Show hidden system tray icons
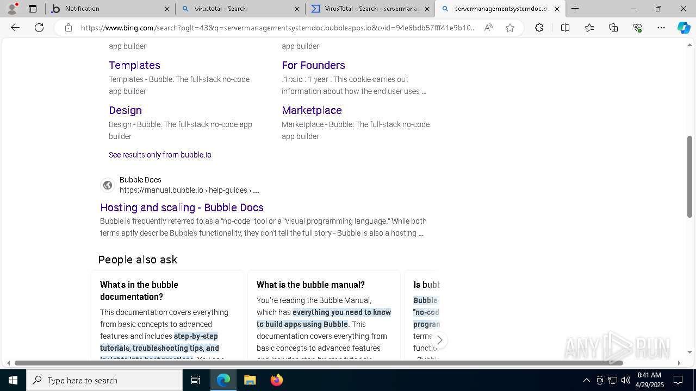The image size is (696, 391). click(586, 380)
